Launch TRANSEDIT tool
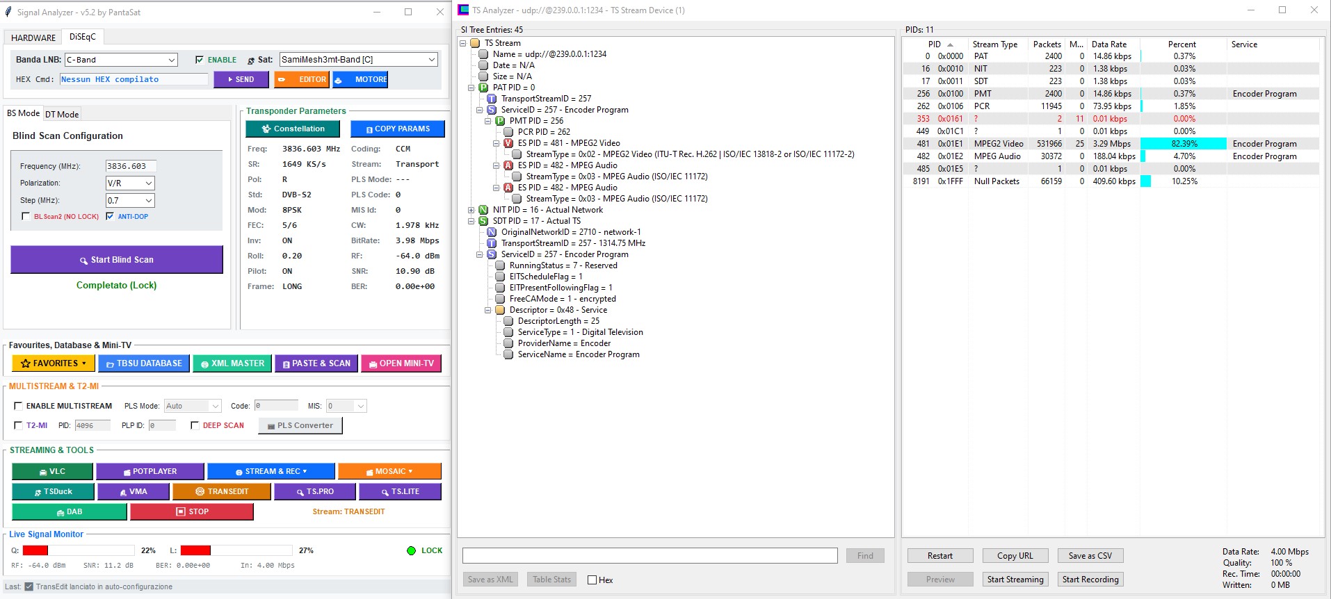This screenshot has height=599, width=1331. click(x=222, y=491)
